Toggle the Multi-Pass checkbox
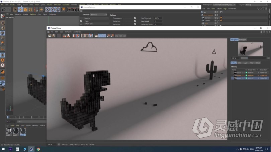271x152 pixels. pyautogui.click(x=81, y=24)
